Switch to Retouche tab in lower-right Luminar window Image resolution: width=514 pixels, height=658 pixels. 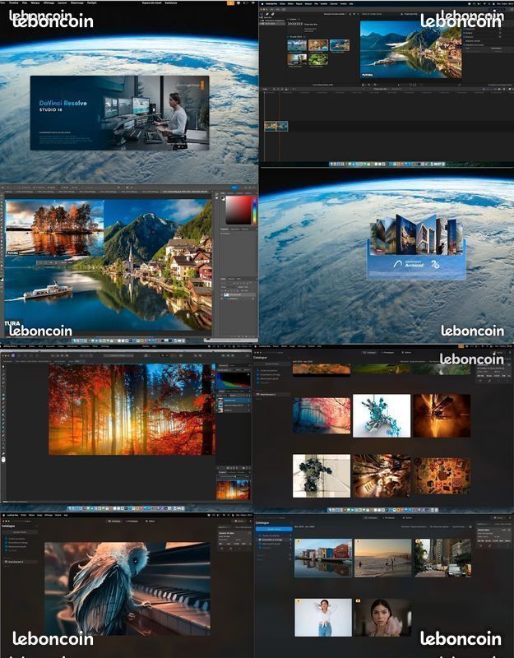click(x=408, y=518)
